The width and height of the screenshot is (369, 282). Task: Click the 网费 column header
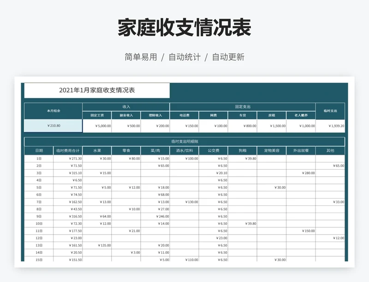(214, 115)
